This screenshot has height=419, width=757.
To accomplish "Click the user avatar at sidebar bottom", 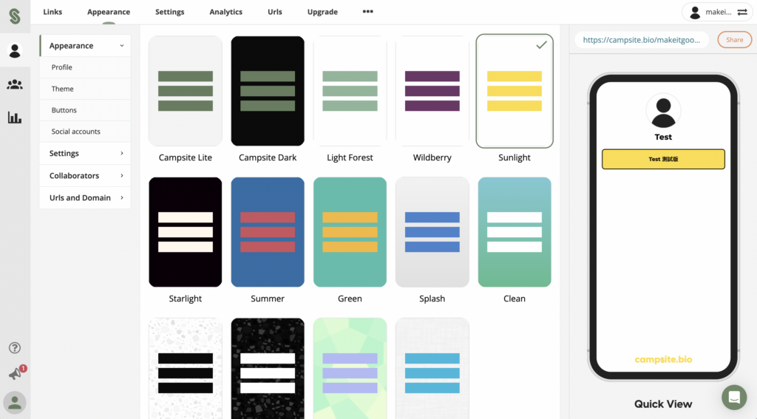I will pos(15,402).
